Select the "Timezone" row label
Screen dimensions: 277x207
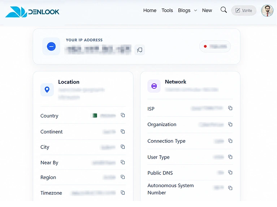(51, 193)
